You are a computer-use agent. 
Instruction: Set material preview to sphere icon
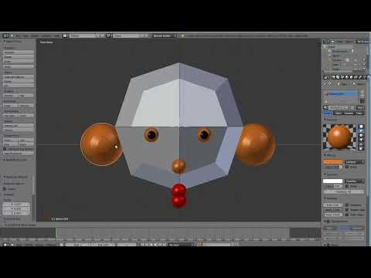click(x=361, y=131)
